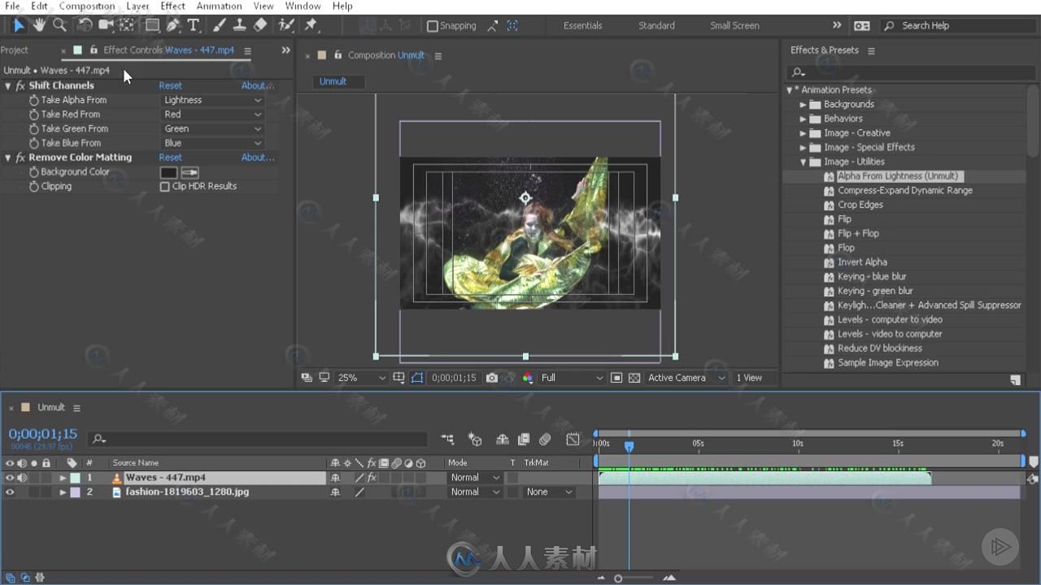Image resolution: width=1041 pixels, height=585 pixels.
Task: Toggle the effects switch on Waves layer
Action: pyautogui.click(x=372, y=478)
